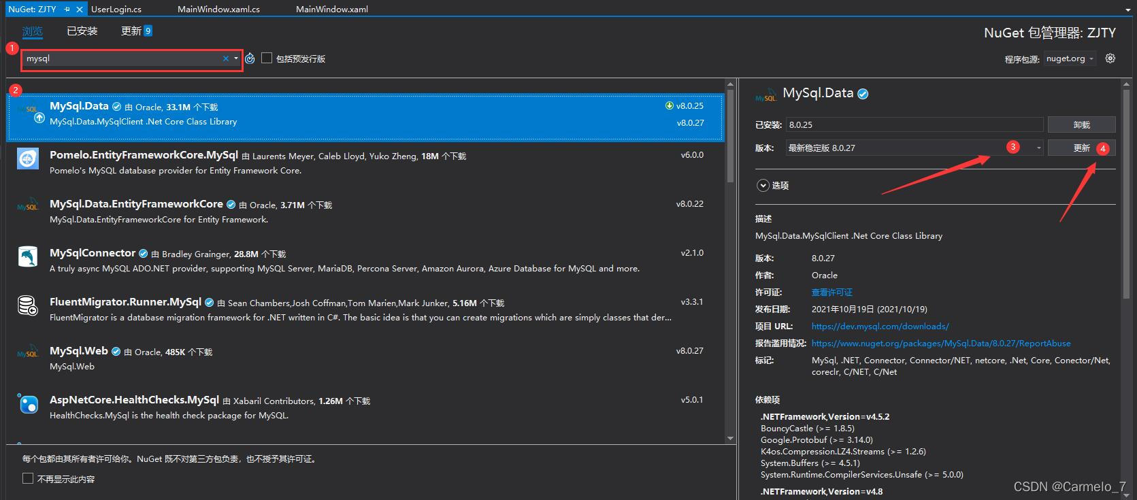This screenshot has height=500, width=1137.
Task: Check the do not show again box
Action: [x=28, y=479]
